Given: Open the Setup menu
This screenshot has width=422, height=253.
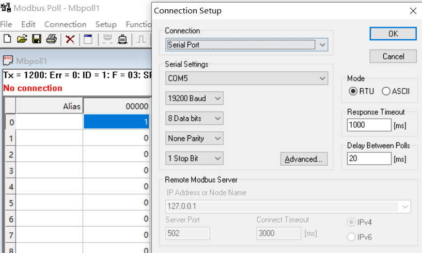Looking at the screenshot, I should coord(106,24).
